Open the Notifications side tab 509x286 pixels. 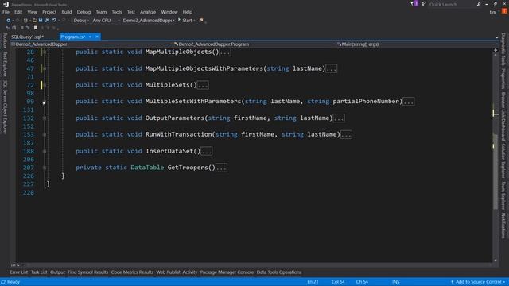click(503, 226)
